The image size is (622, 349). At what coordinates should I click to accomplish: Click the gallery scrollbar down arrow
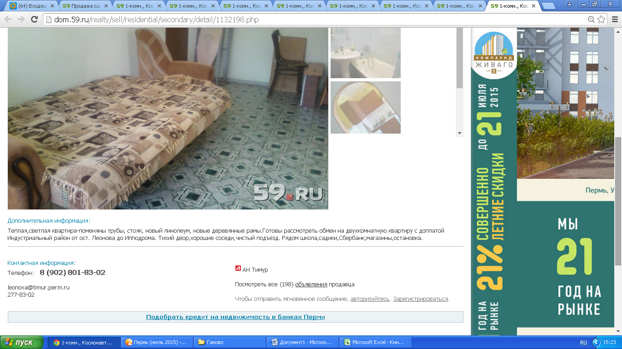[459, 133]
